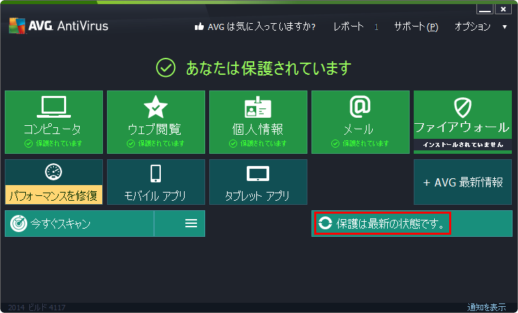This screenshot has width=518, height=313.
Task: Open the オプション menu
Action: tap(472, 27)
